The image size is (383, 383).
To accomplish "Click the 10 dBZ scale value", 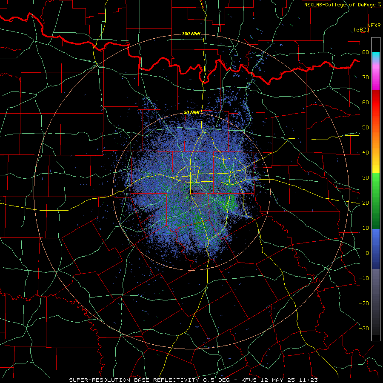I will (366, 228).
